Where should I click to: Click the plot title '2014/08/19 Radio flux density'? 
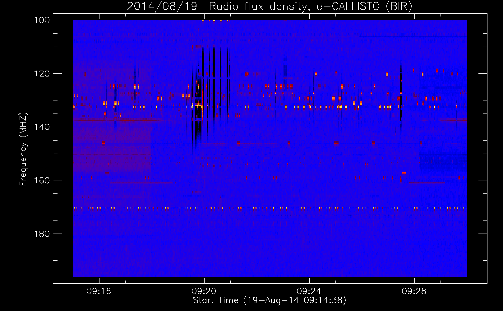click(270, 7)
